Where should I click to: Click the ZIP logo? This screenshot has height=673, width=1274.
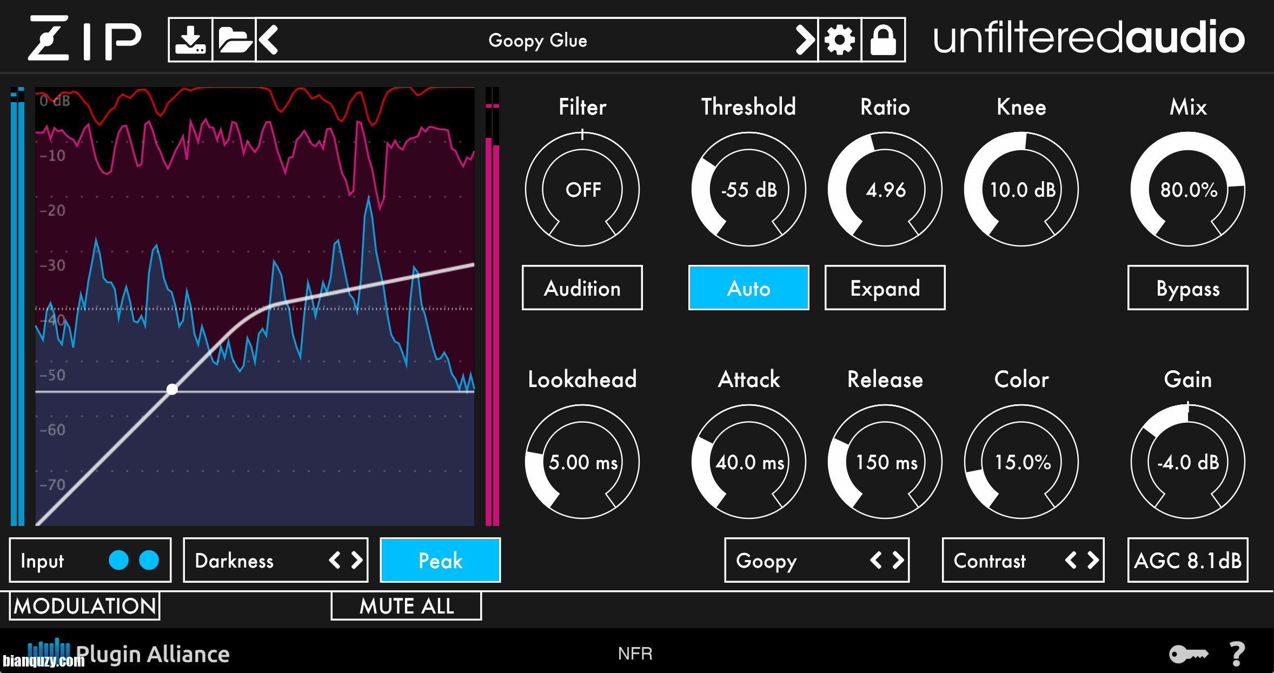(85, 38)
